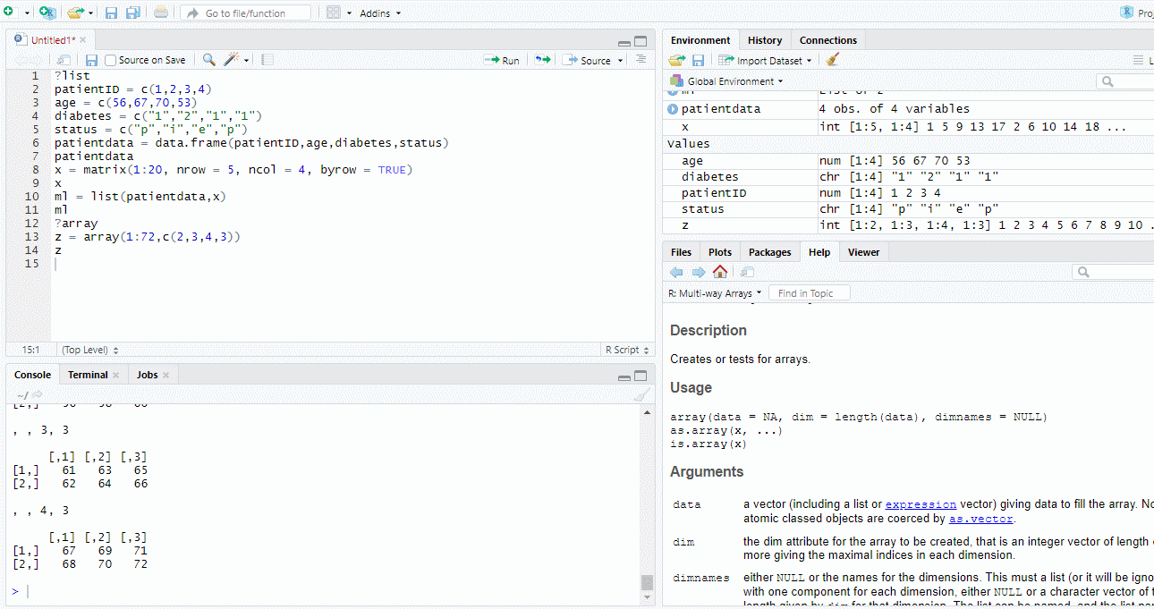
Task: Open the Addins dropdown menu
Action: tap(380, 13)
